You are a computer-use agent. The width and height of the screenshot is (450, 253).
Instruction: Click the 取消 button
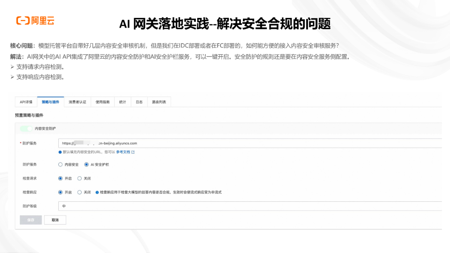click(x=55, y=220)
